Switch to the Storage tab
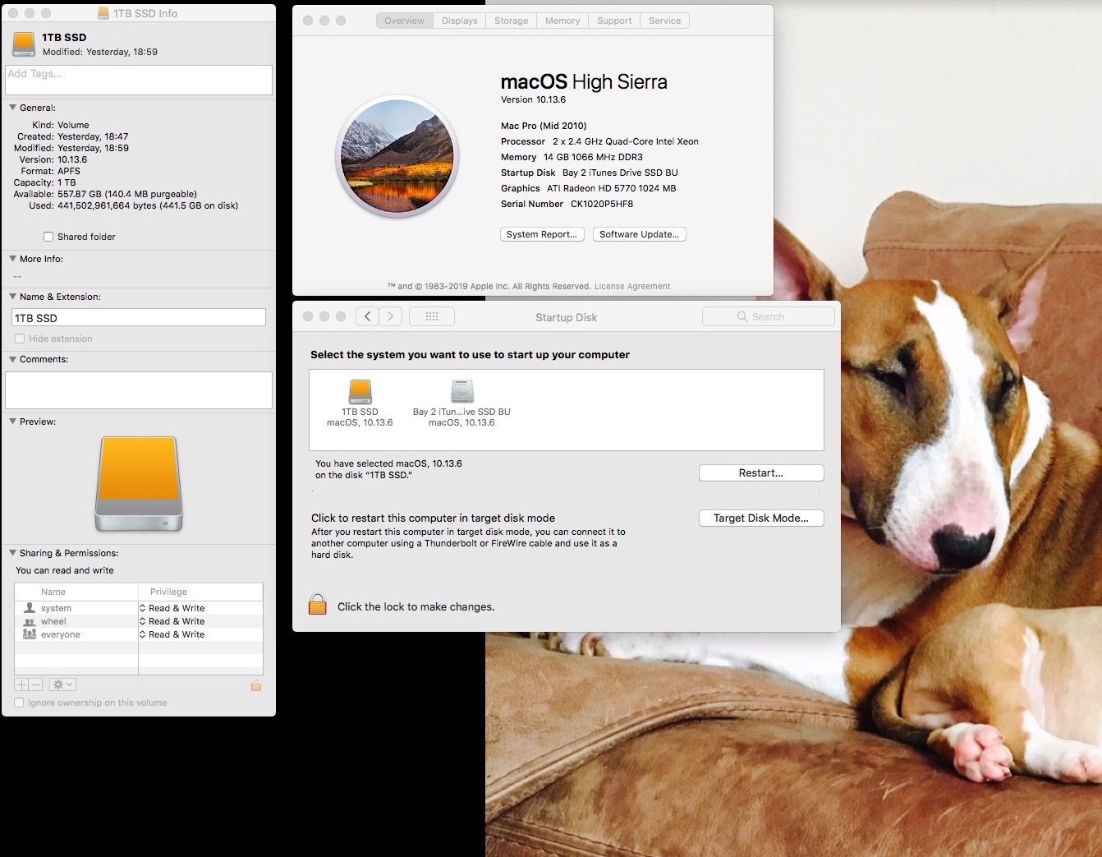The width and height of the screenshot is (1102, 857). pyautogui.click(x=511, y=21)
